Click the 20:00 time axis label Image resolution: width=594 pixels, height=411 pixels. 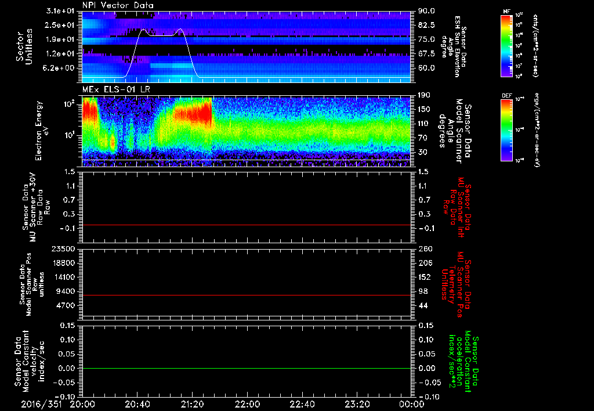point(82,404)
